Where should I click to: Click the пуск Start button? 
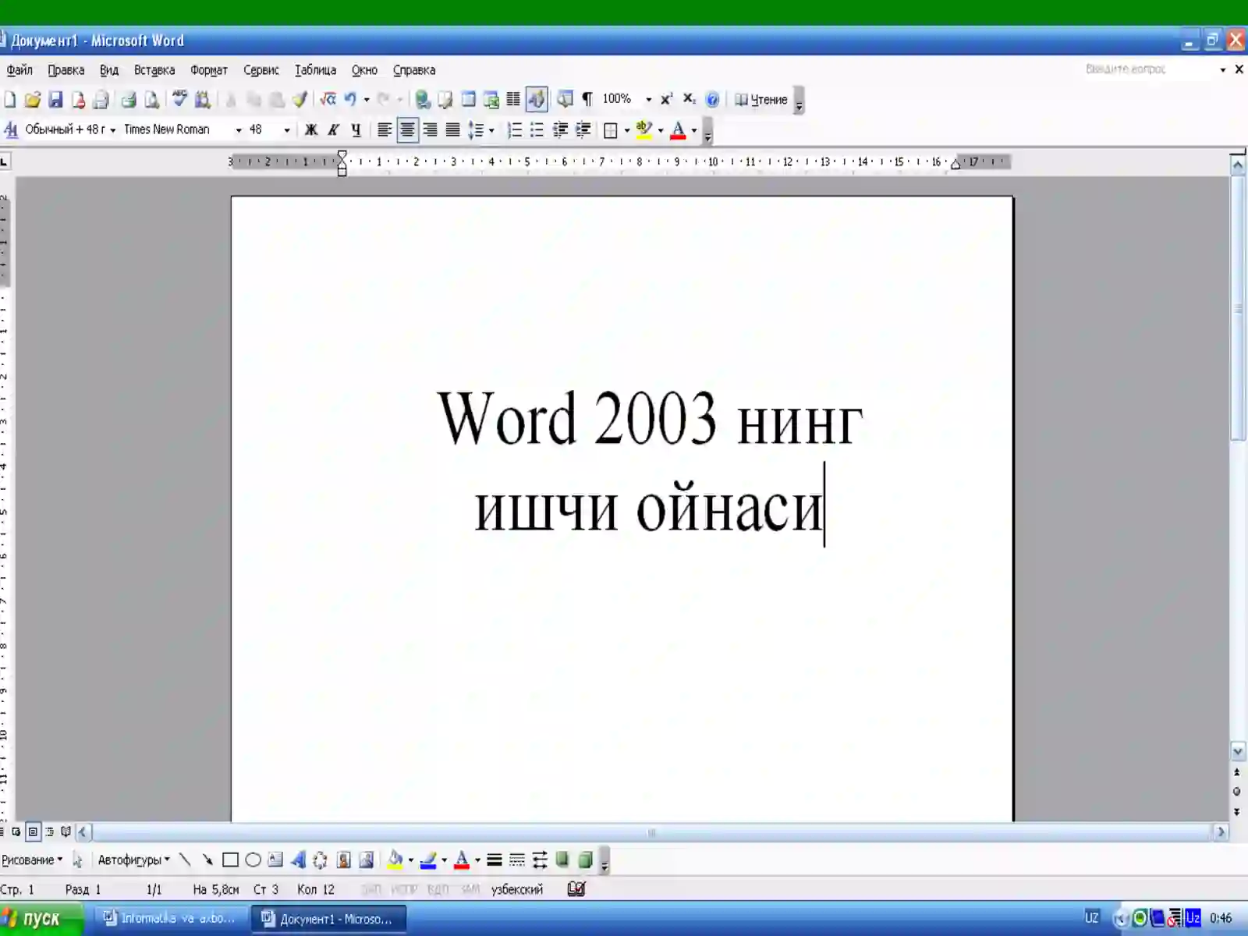41,918
